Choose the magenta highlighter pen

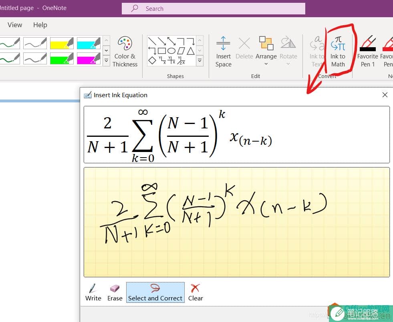(x=89, y=58)
